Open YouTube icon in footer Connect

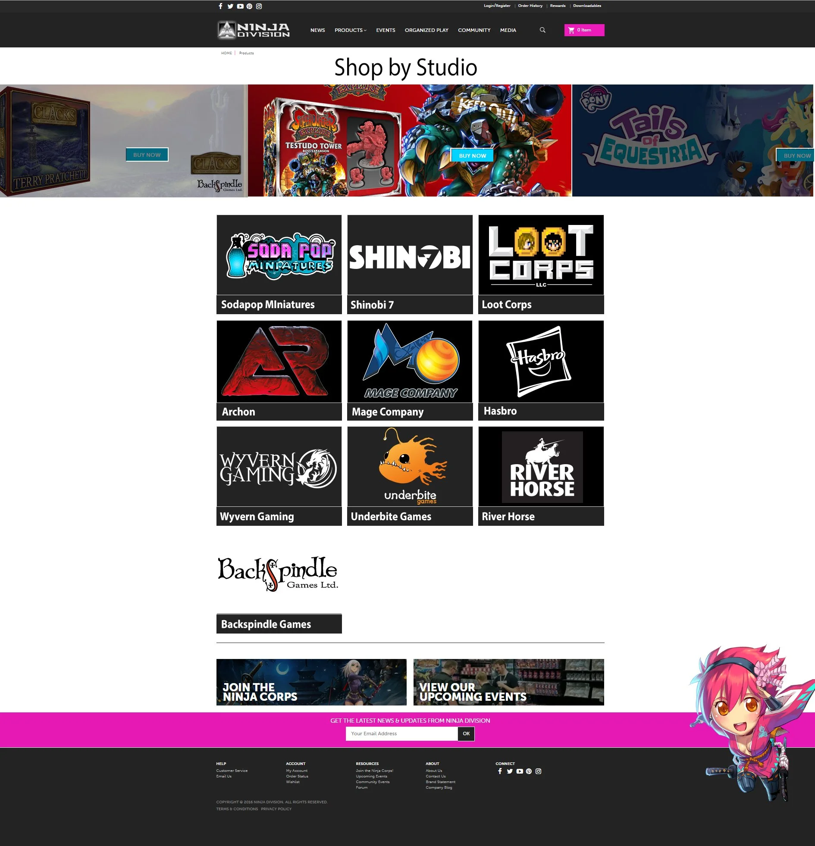(x=520, y=771)
